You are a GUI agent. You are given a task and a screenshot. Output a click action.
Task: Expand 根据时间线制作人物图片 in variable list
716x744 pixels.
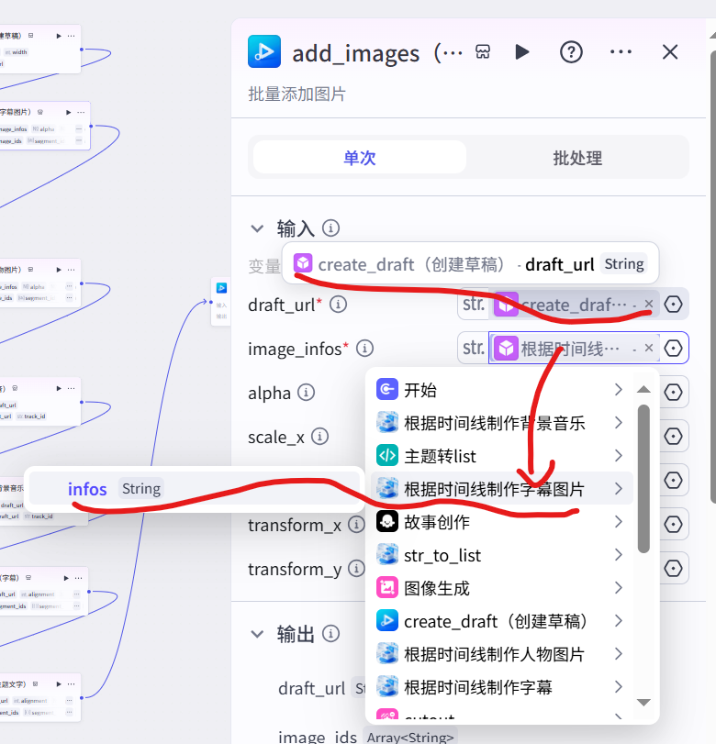coord(501,654)
